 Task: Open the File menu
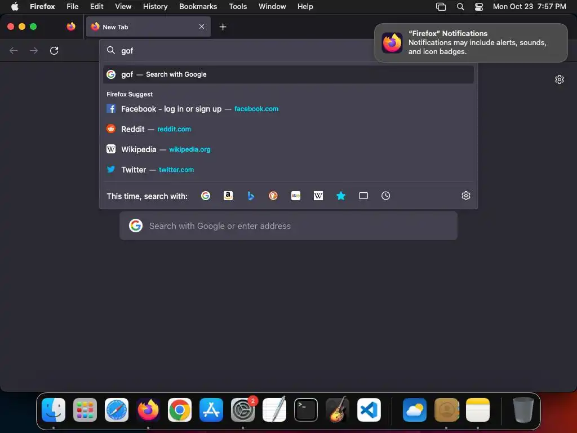click(x=73, y=7)
